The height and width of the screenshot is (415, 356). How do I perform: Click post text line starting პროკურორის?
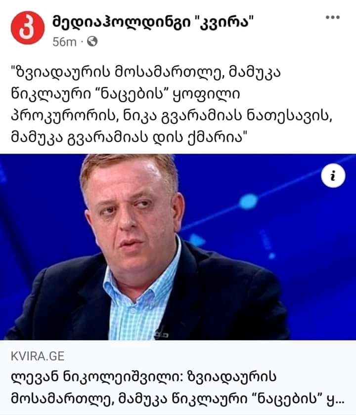pyautogui.click(x=172, y=116)
